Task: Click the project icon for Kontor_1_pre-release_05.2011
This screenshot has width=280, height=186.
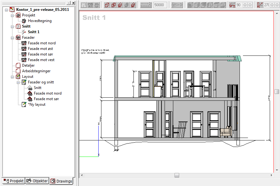Action: pyautogui.click(x=12, y=9)
